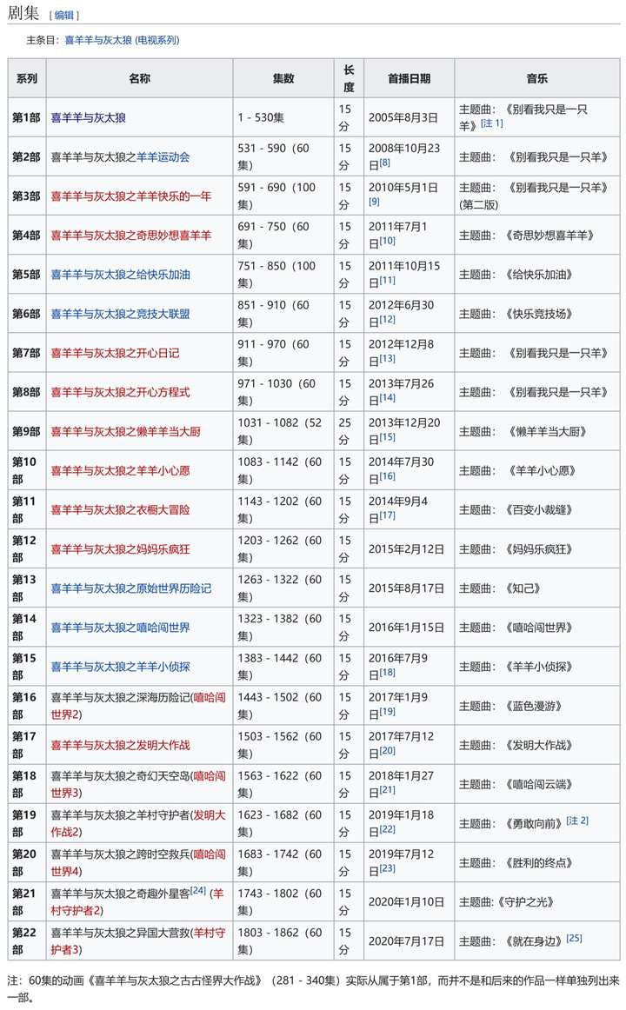Select the 主题曲:《蓝色漫游》 cell
Viewport: 626px width, 1010px height.
tap(537, 706)
